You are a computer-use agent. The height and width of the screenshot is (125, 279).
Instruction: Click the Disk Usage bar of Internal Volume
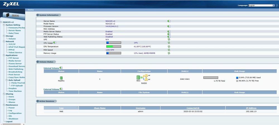(211, 78)
